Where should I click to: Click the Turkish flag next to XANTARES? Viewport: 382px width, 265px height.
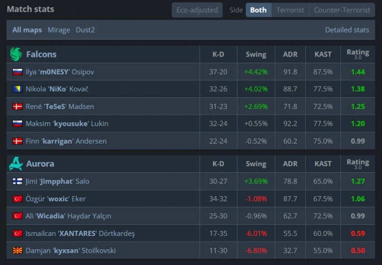pos(17,233)
